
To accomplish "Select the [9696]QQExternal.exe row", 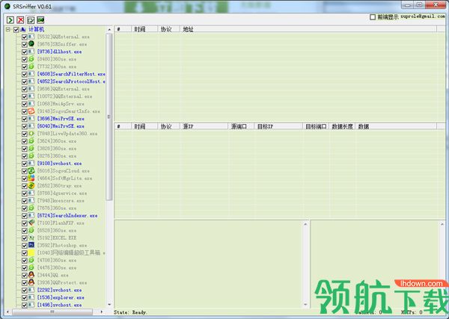I will (x=63, y=89).
